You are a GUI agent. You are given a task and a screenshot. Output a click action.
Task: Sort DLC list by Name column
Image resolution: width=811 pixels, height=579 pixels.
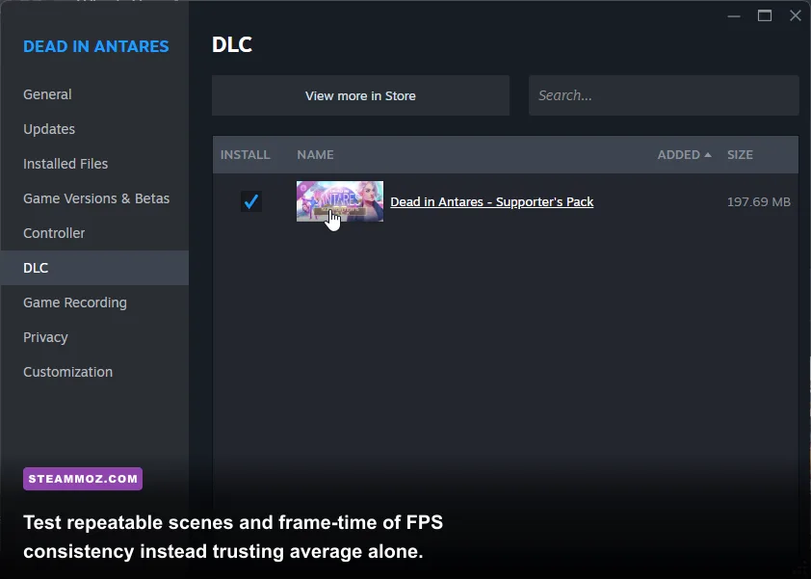coord(315,155)
